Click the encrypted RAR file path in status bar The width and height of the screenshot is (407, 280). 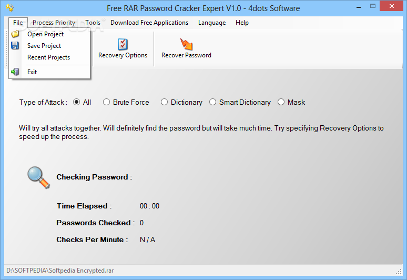click(x=60, y=271)
